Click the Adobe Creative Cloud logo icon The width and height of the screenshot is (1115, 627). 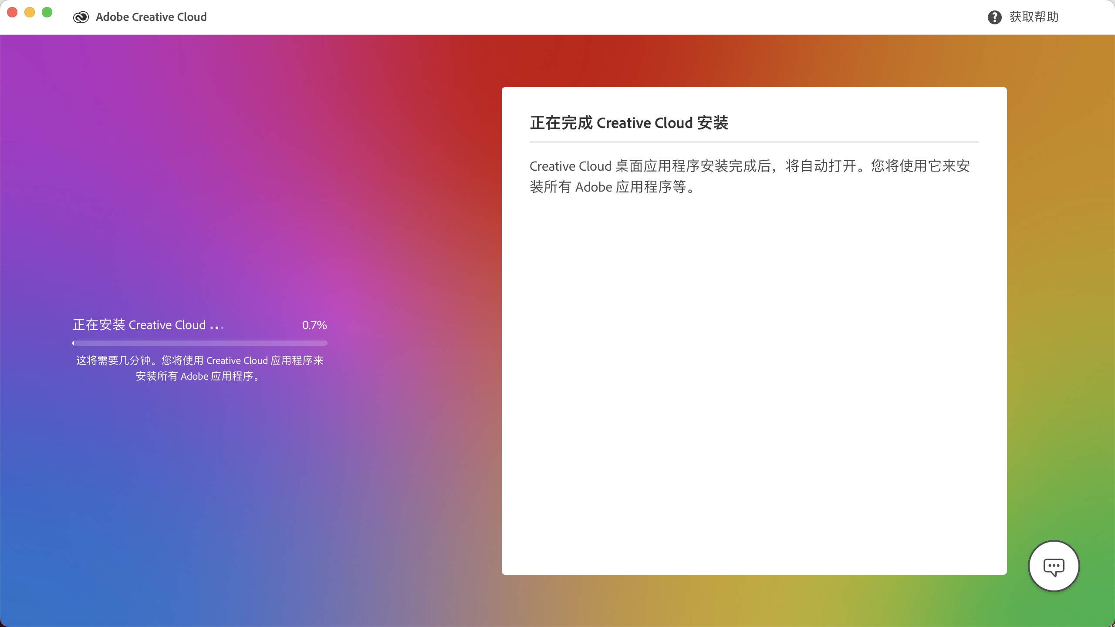coord(81,17)
